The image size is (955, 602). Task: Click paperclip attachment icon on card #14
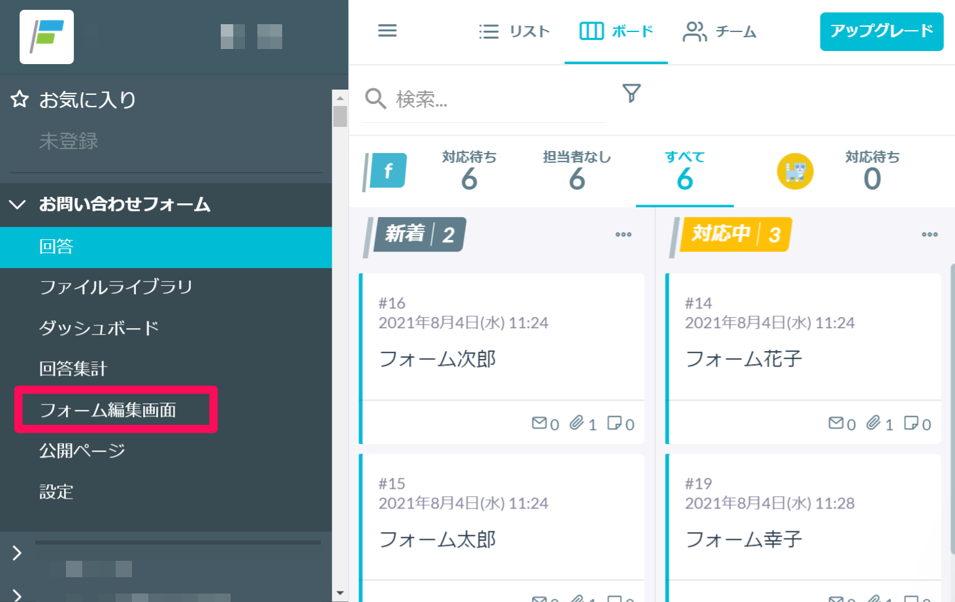click(x=873, y=423)
